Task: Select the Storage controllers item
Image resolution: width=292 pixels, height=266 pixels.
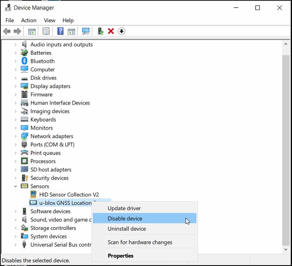Action: (53, 228)
